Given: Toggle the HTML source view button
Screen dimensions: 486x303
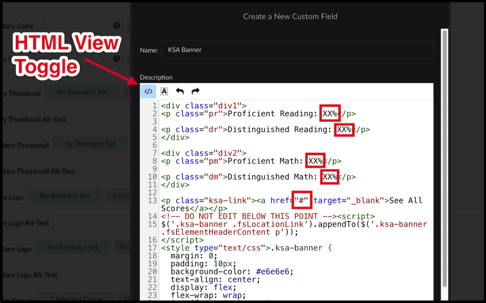Looking at the screenshot, I should (148, 91).
